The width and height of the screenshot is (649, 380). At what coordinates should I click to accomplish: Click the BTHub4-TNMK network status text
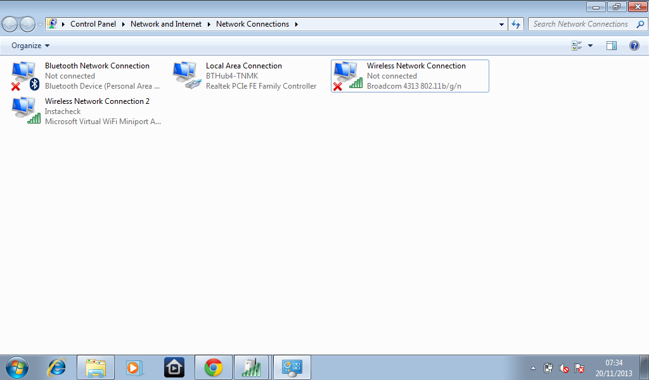(x=232, y=76)
